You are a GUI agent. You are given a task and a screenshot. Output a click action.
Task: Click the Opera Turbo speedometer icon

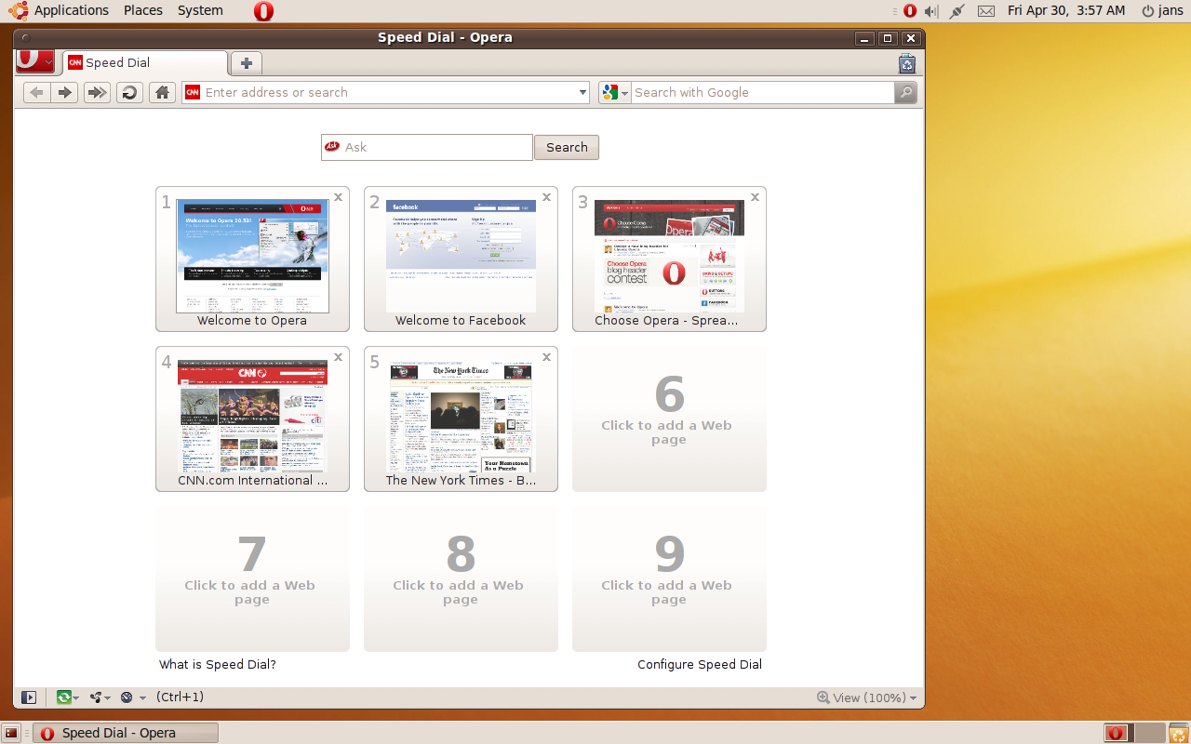(x=127, y=697)
